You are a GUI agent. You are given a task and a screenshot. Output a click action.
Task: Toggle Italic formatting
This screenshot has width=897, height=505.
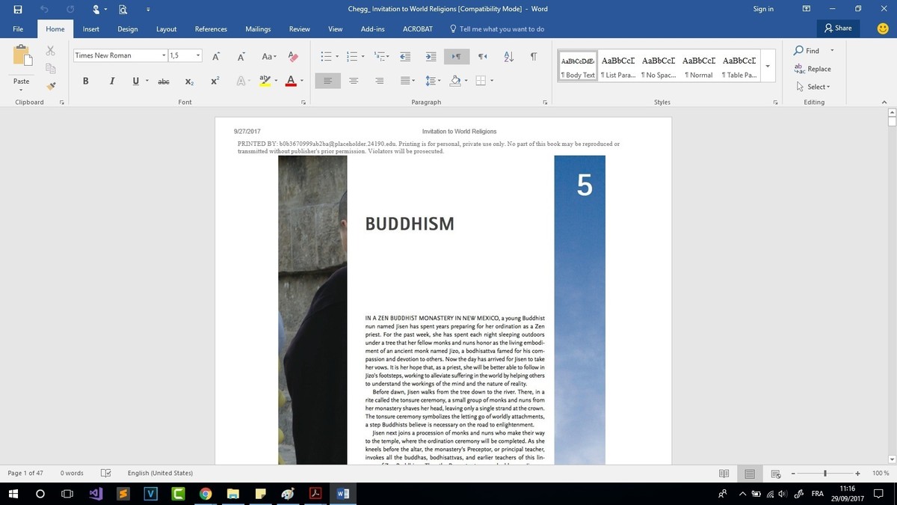point(111,81)
